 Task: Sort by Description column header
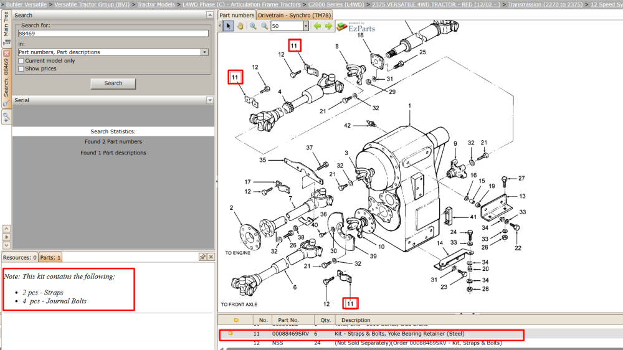tap(356, 320)
